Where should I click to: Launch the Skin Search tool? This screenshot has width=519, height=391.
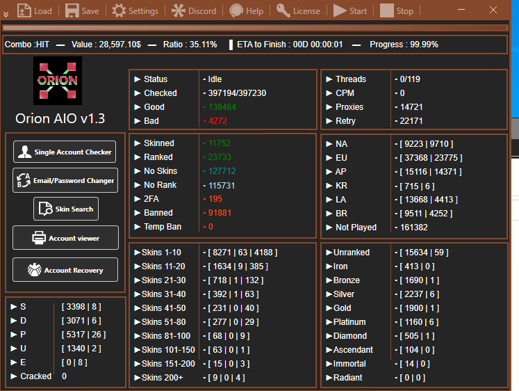pos(66,209)
